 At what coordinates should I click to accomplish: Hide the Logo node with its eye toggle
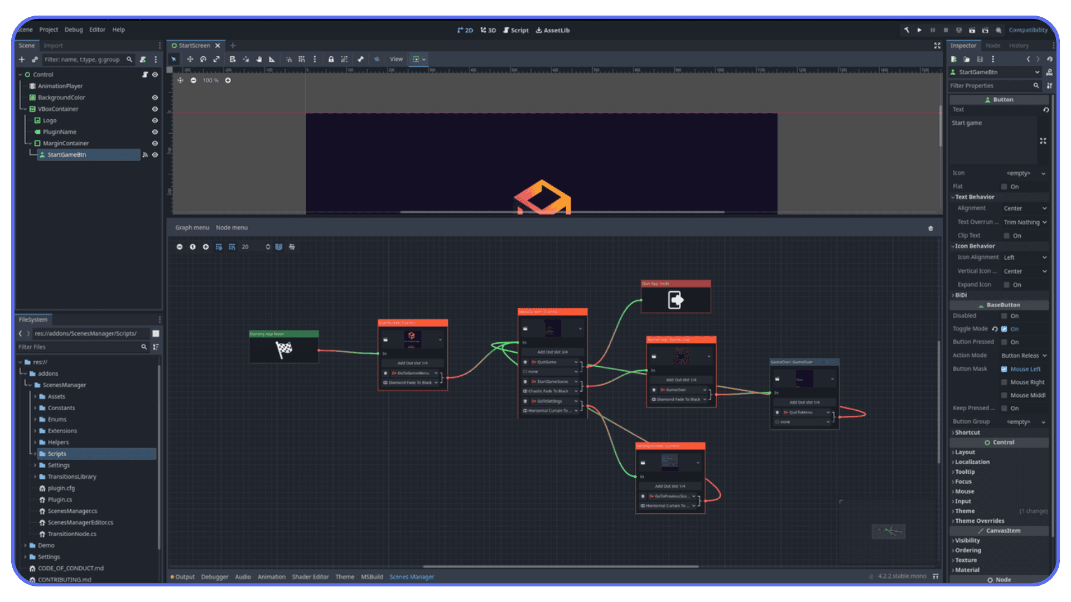(x=155, y=120)
